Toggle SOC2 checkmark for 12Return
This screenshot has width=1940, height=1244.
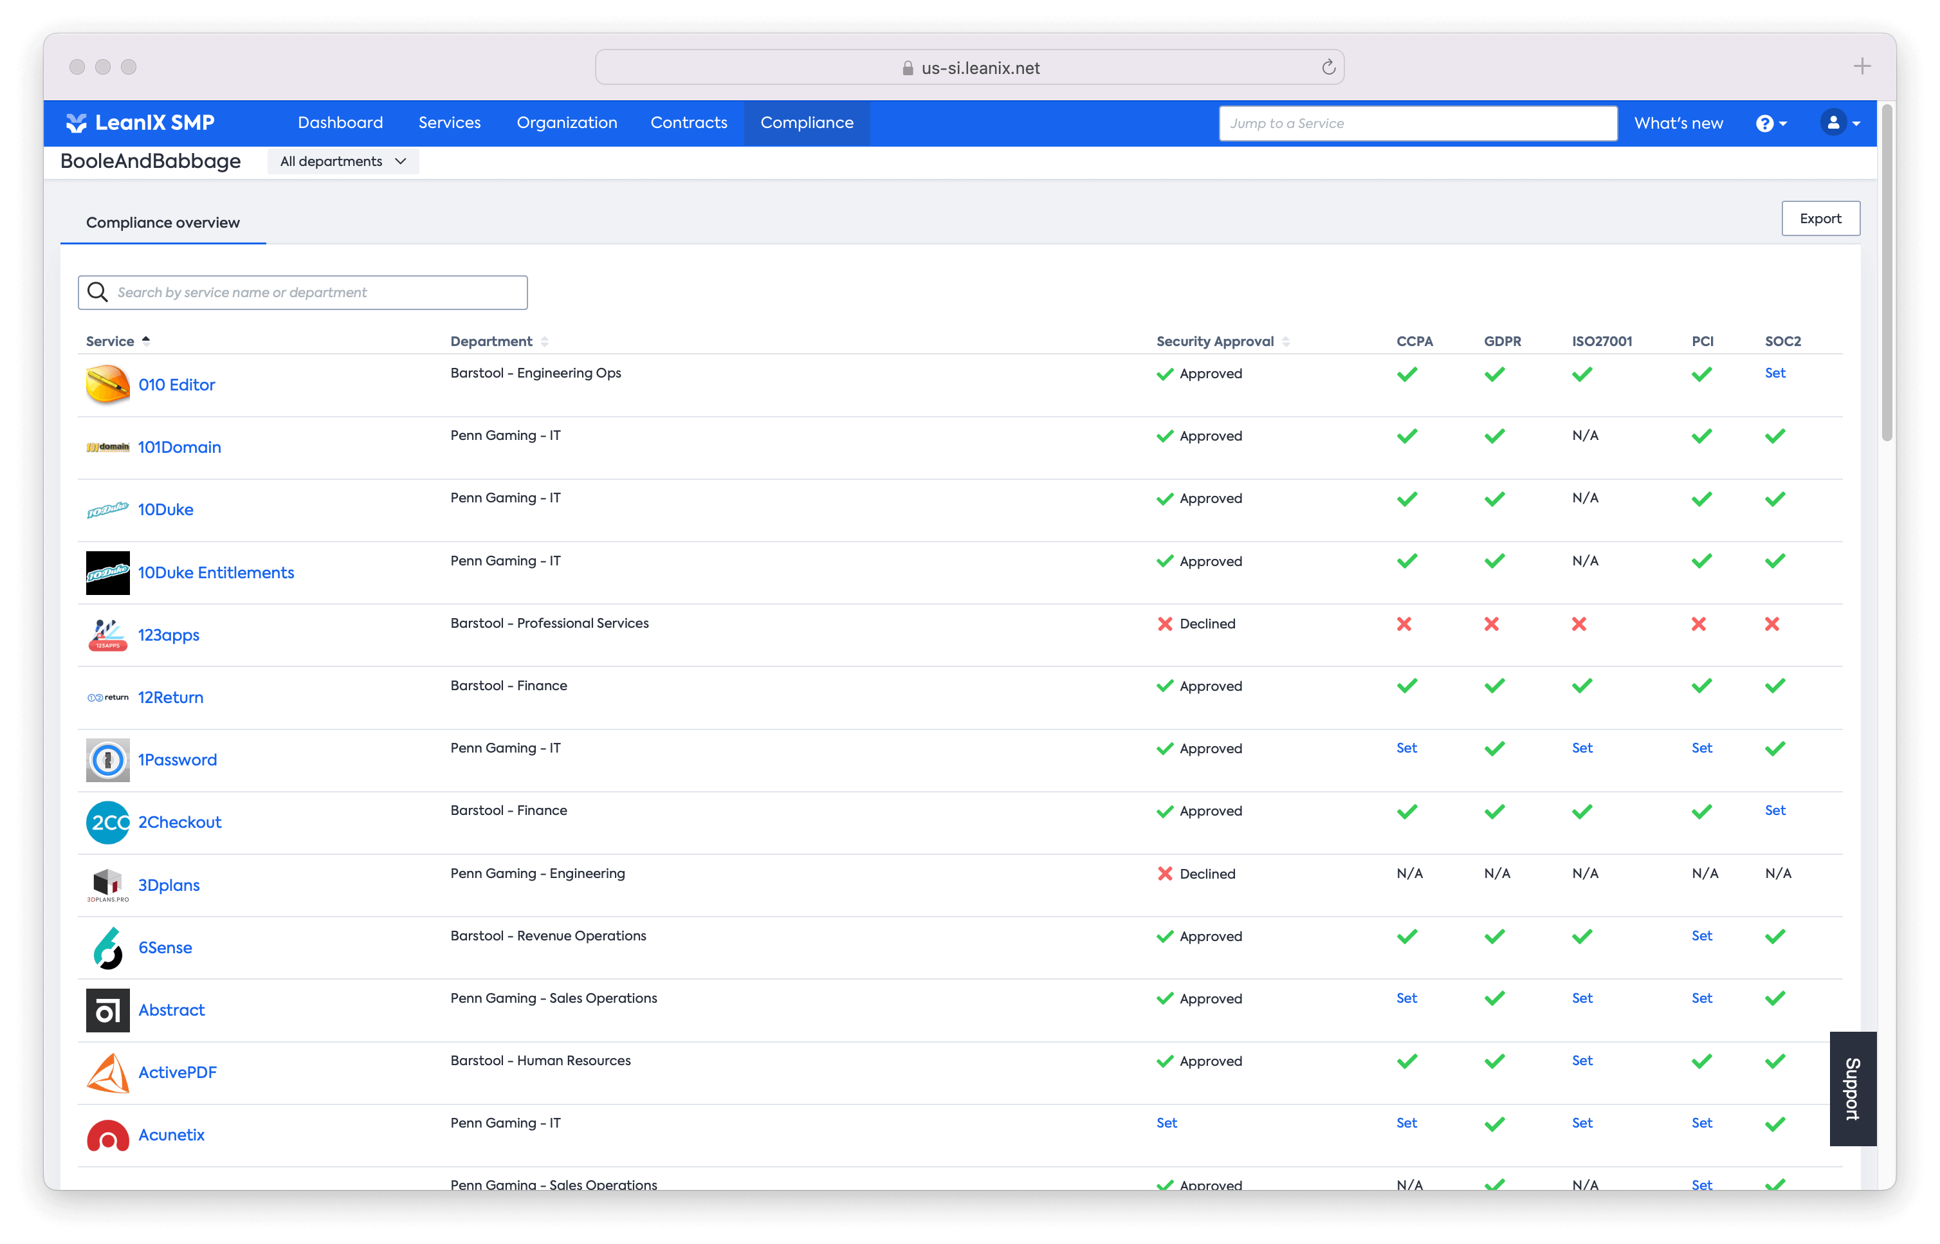pos(1775,686)
